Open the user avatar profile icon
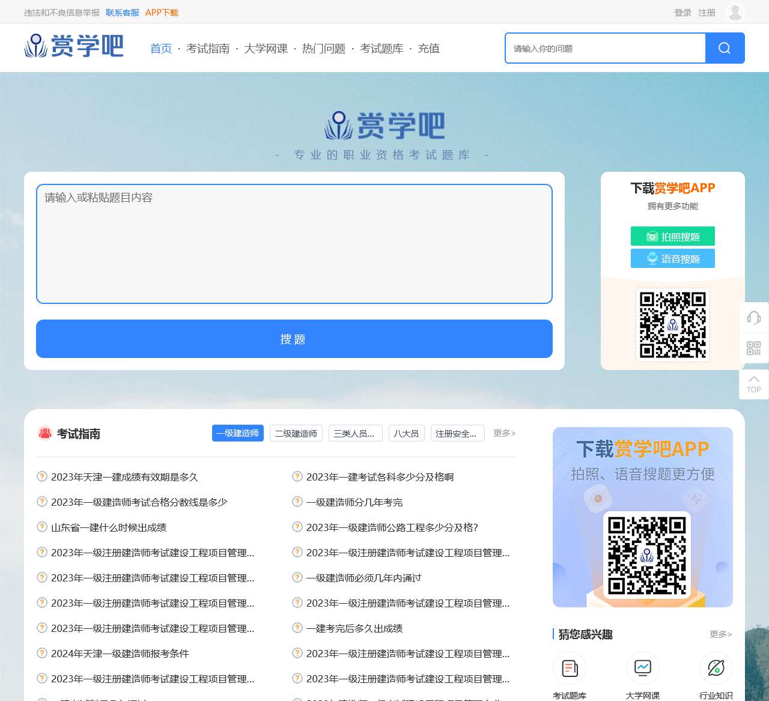 click(x=735, y=12)
